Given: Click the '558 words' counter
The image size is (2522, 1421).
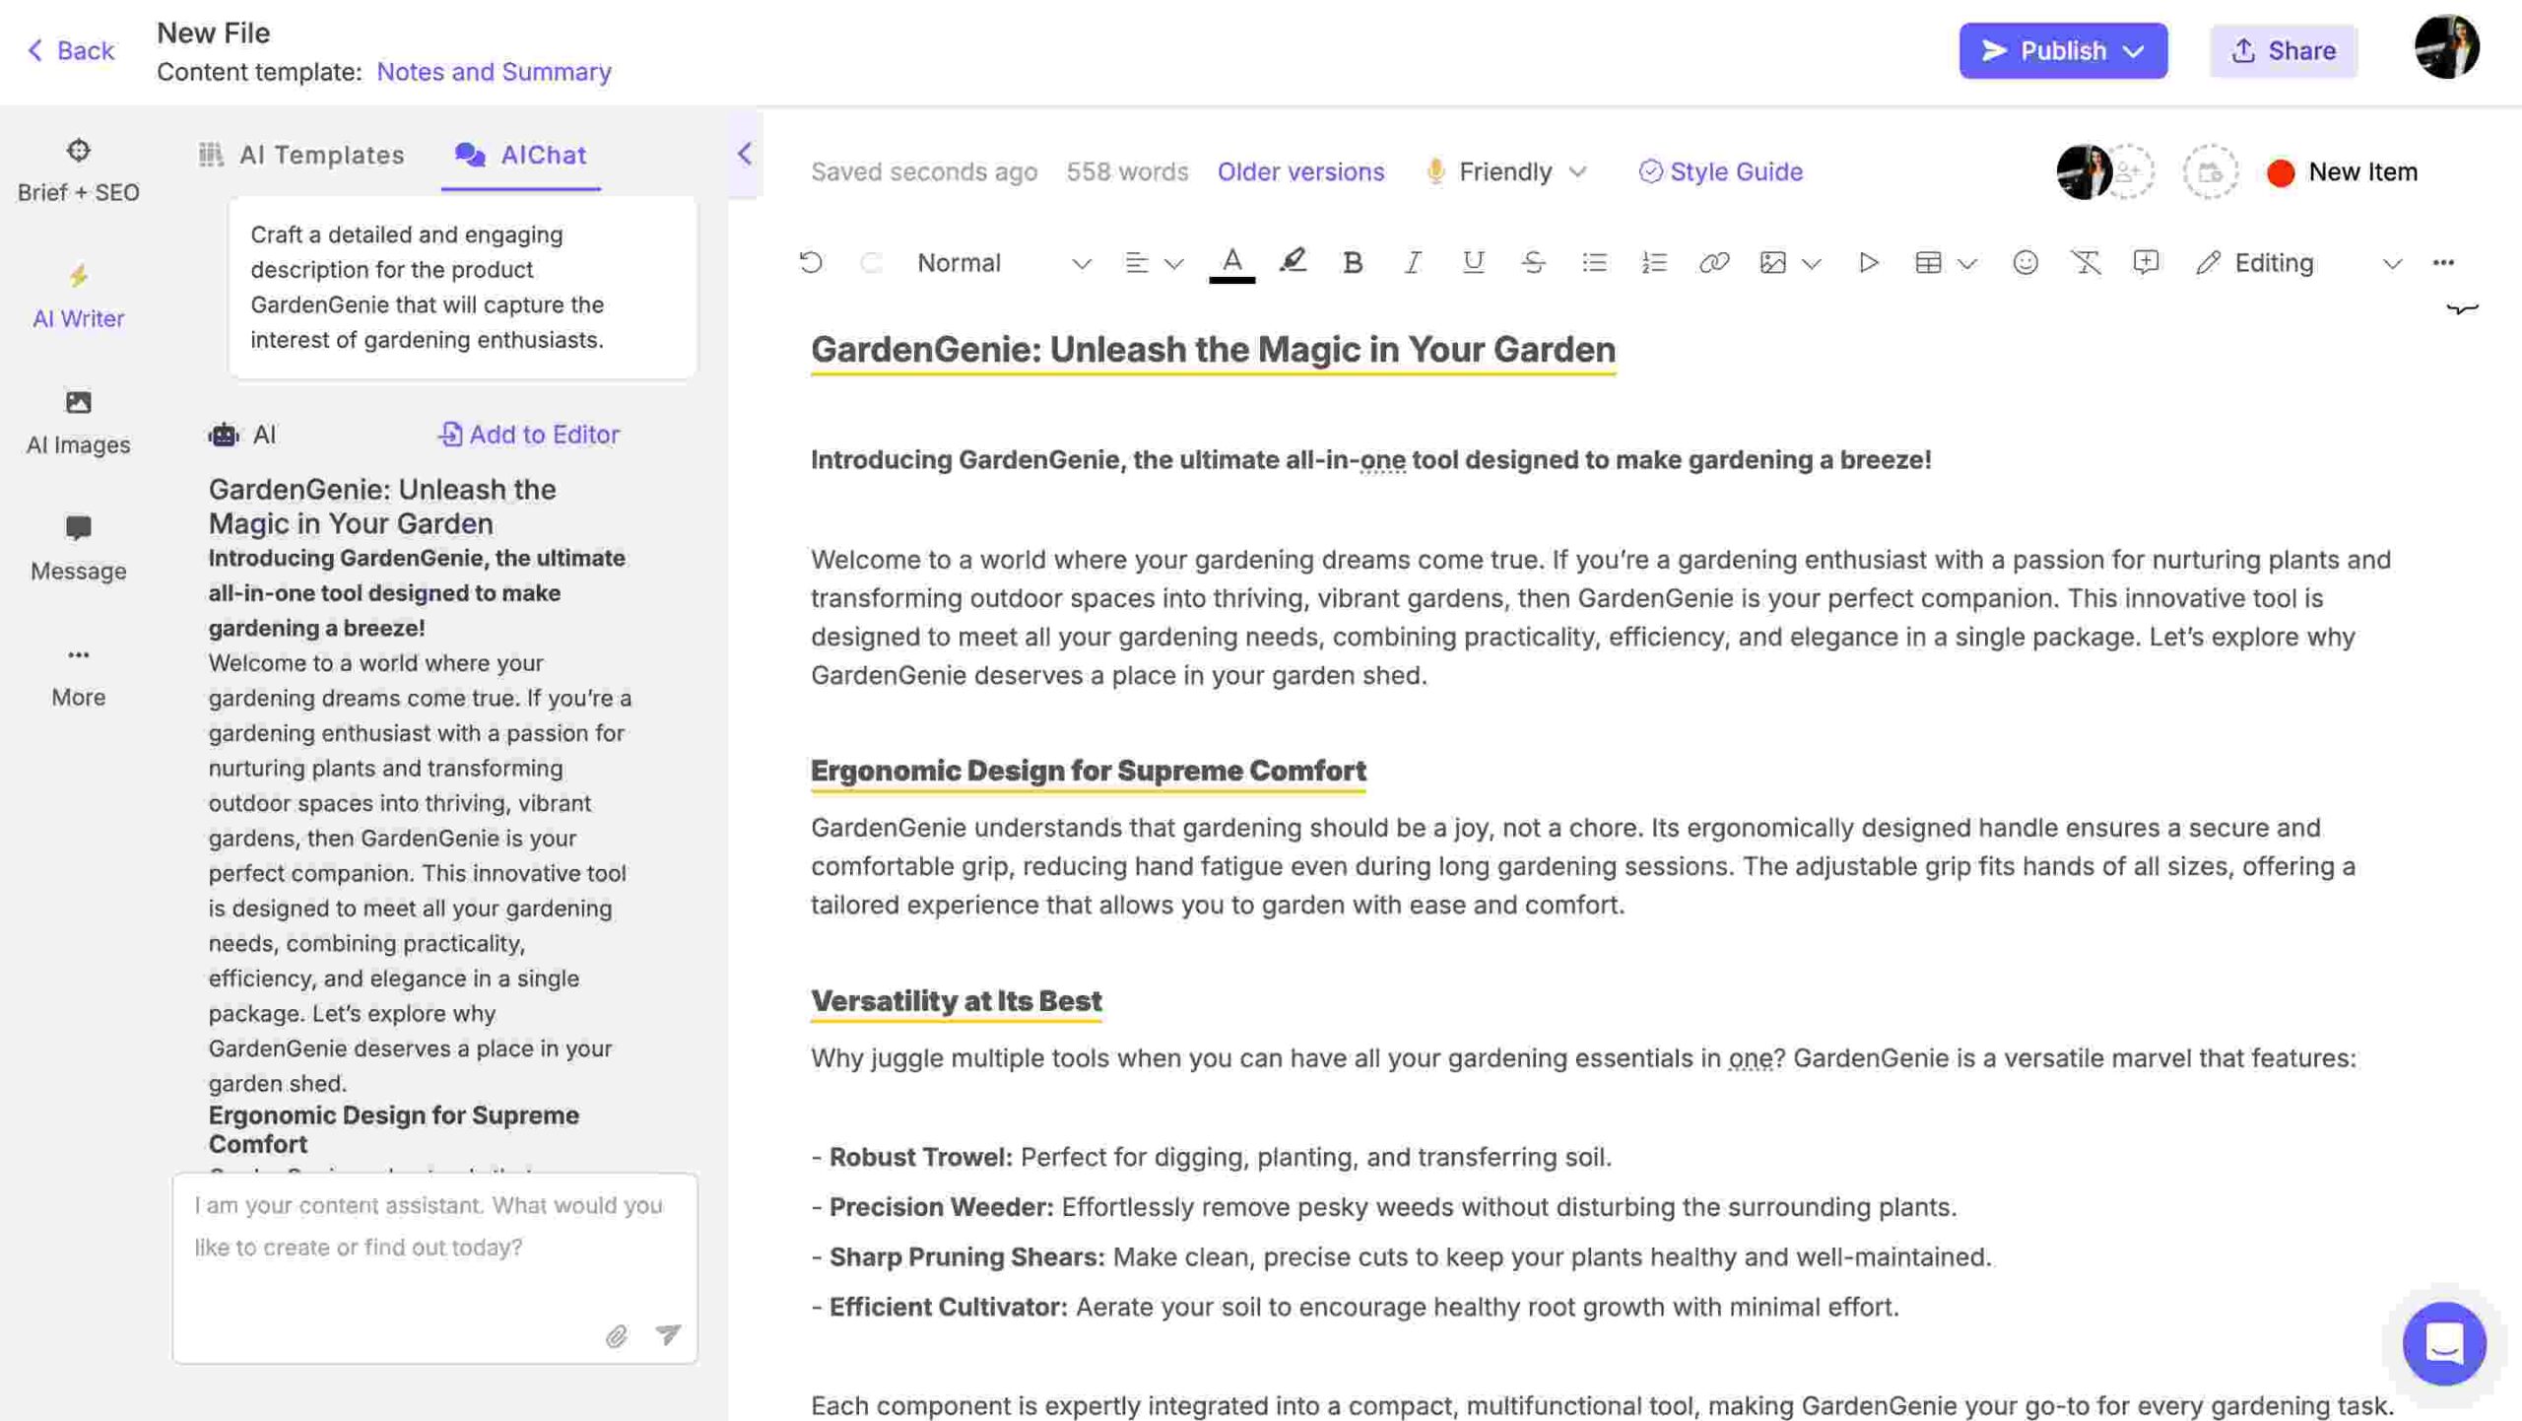Looking at the screenshot, I should [x=1127, y=171].
